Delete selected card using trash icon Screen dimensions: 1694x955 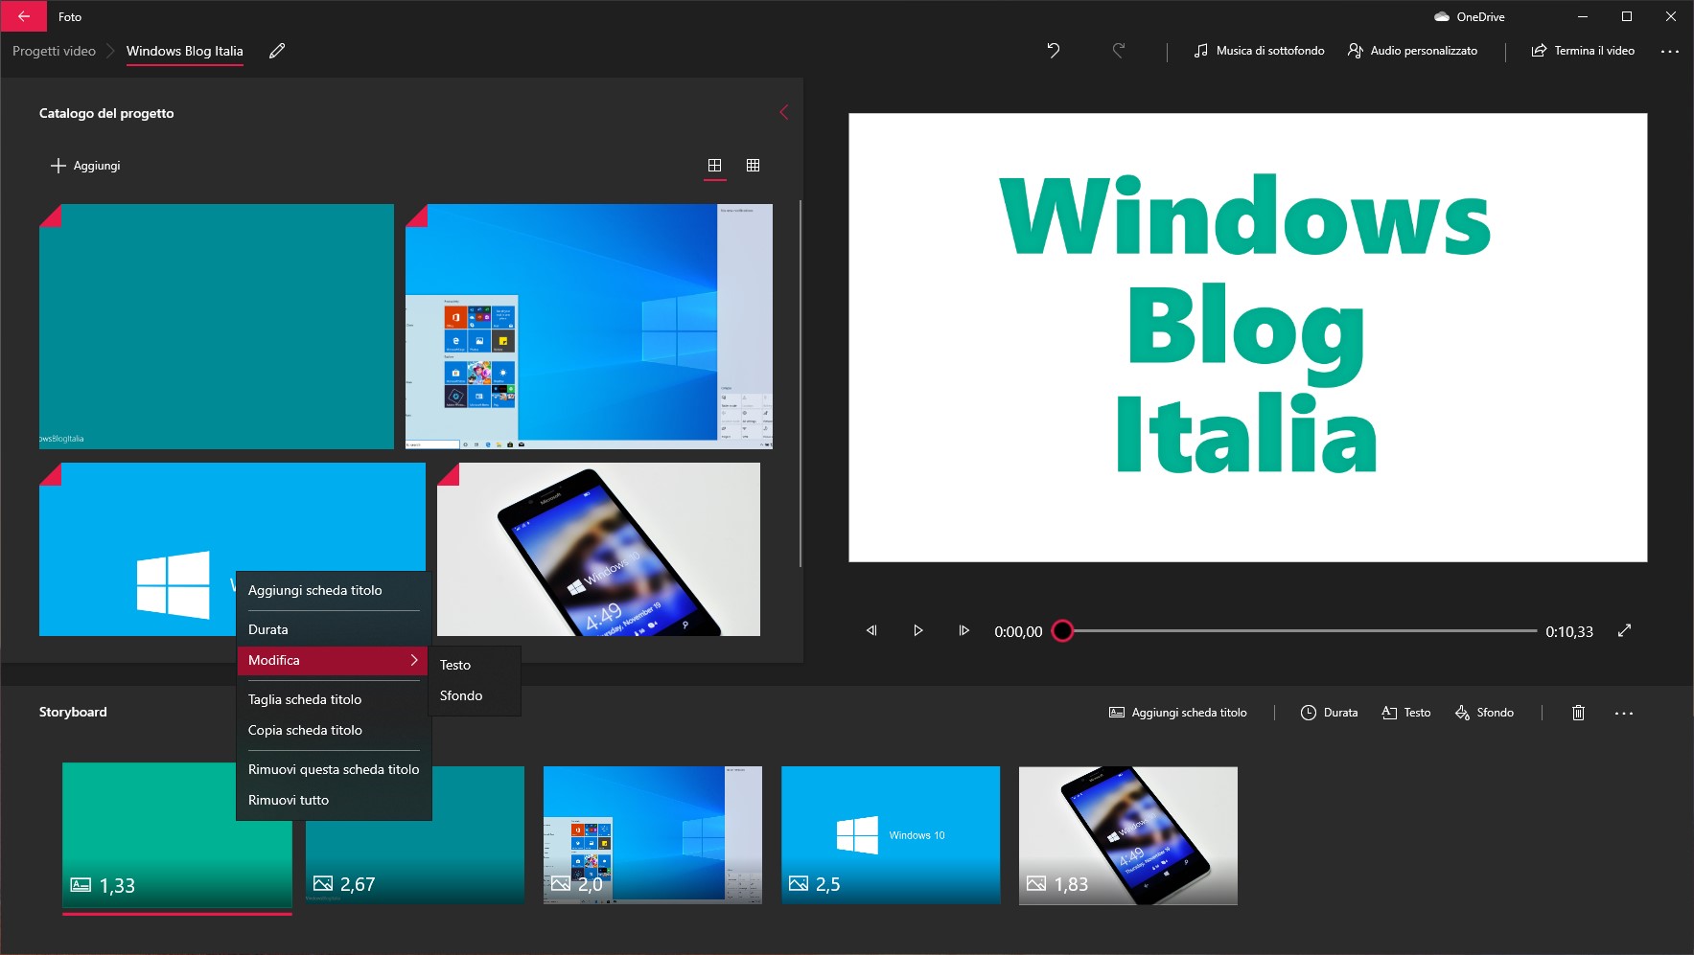coord(1579,713)
